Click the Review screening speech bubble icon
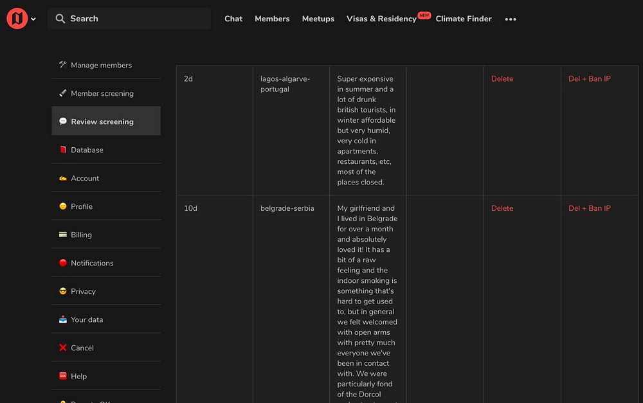This screenshot has width=643, height=403. tap(63, 121)
